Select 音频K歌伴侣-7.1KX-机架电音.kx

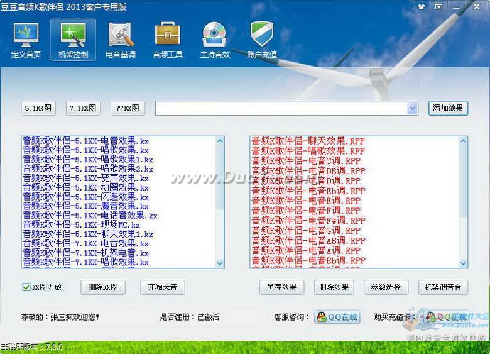85,253
